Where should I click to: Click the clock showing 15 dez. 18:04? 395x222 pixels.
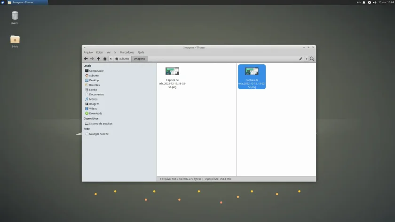[386, 2]
